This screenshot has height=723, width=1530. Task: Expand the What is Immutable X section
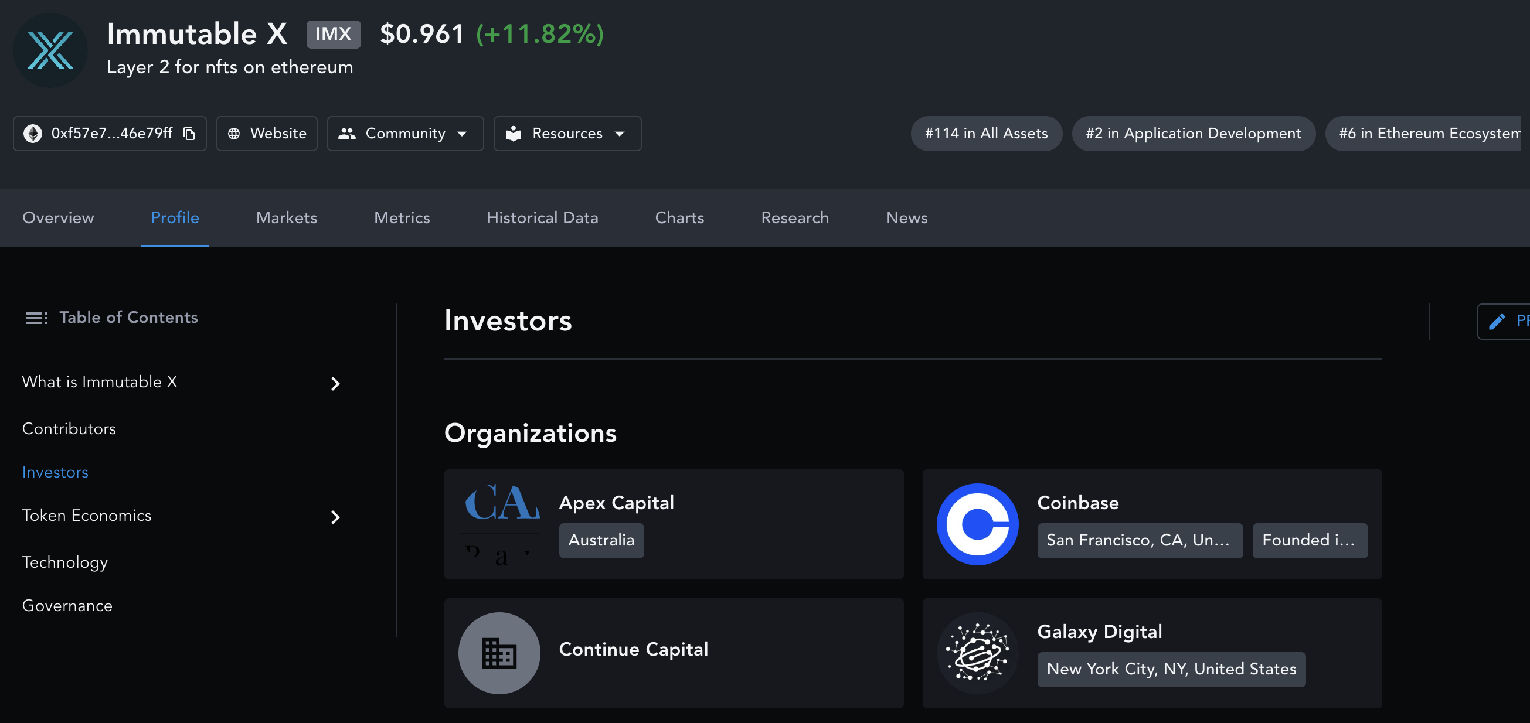(335, 383)
